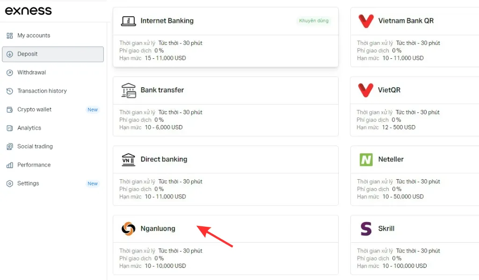Image resolution: width=479 pixels, height=280 pixels.
Task: Select the Vietnam Bank QR red icon
Action: 366,21
